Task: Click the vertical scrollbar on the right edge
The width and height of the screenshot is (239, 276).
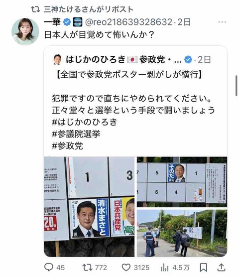Action: pyautogui.click(x=237, y=86)
